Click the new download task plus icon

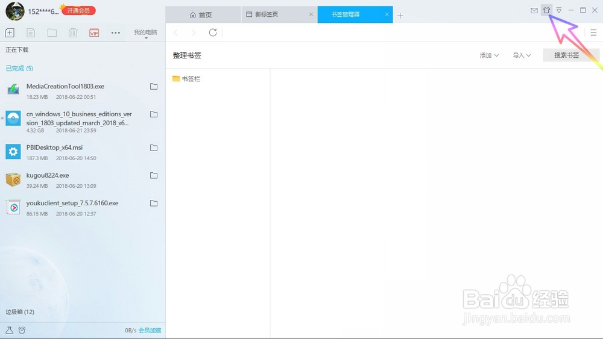[x=10, y=33]
